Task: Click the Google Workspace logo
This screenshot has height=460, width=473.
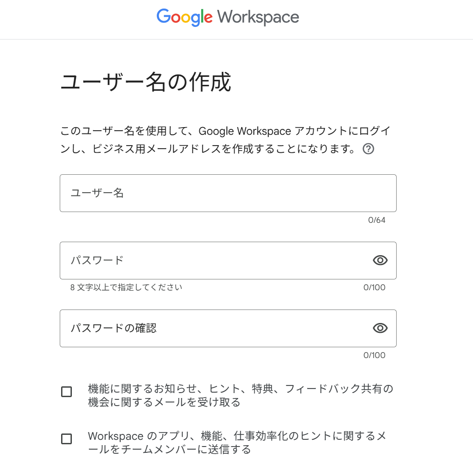Action: (x=228, y=18)
